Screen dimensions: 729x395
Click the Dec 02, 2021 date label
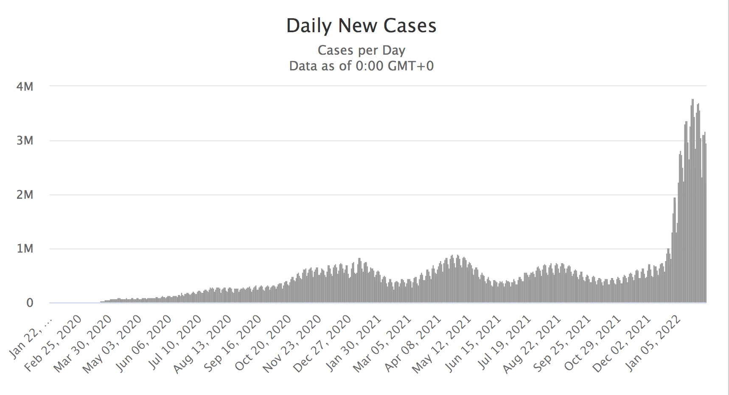coord(622,343)
